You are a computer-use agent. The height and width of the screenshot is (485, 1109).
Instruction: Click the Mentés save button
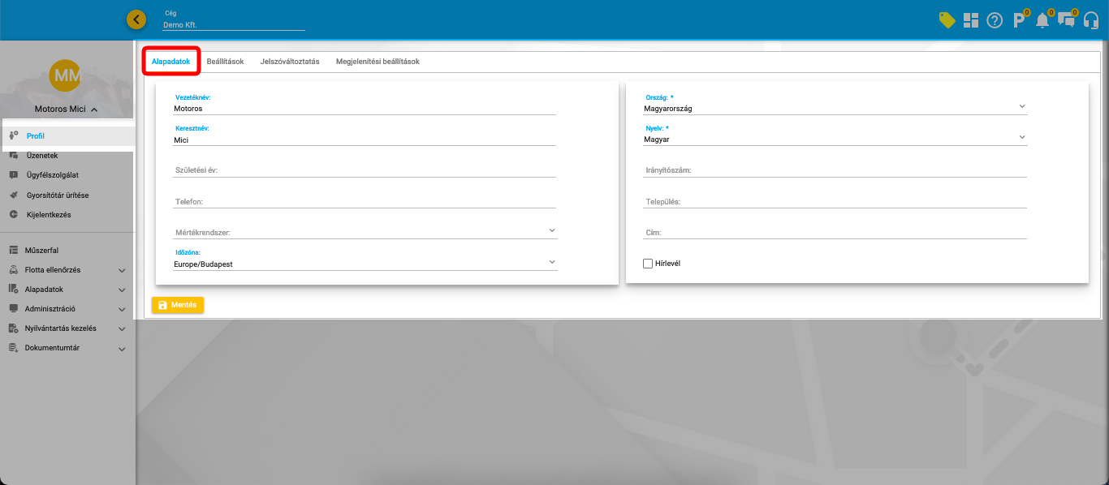coord(178,305)
